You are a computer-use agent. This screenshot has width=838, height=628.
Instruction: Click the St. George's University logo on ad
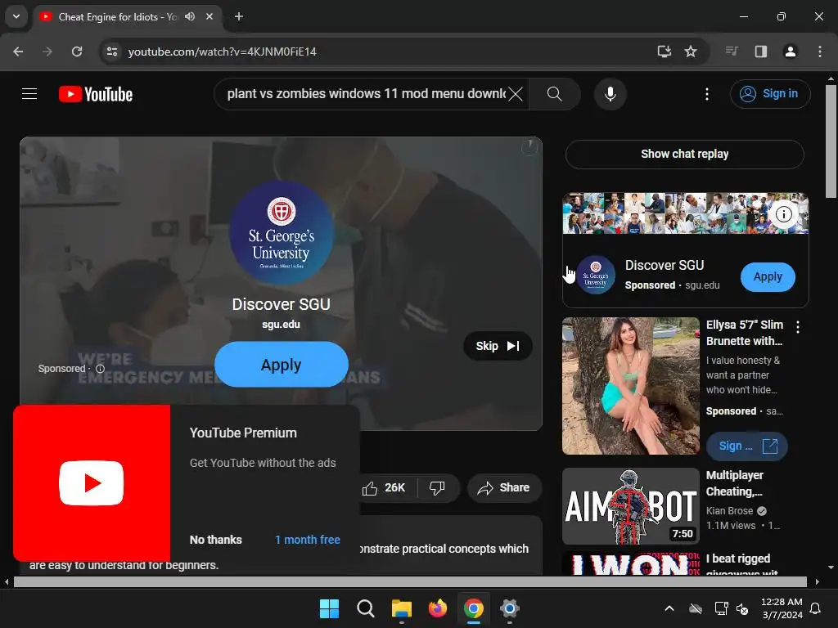pyautogui.click(x=282, y=233)
